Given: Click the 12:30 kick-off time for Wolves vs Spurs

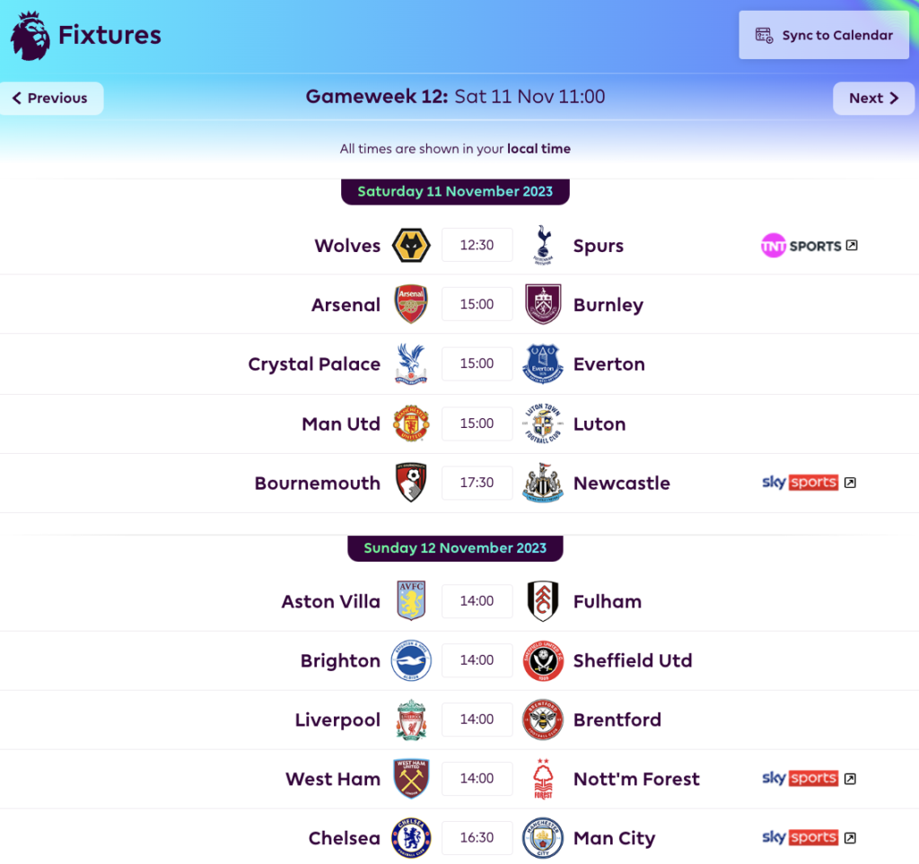Looking at the screenshot, I should [x=477, y=244].
